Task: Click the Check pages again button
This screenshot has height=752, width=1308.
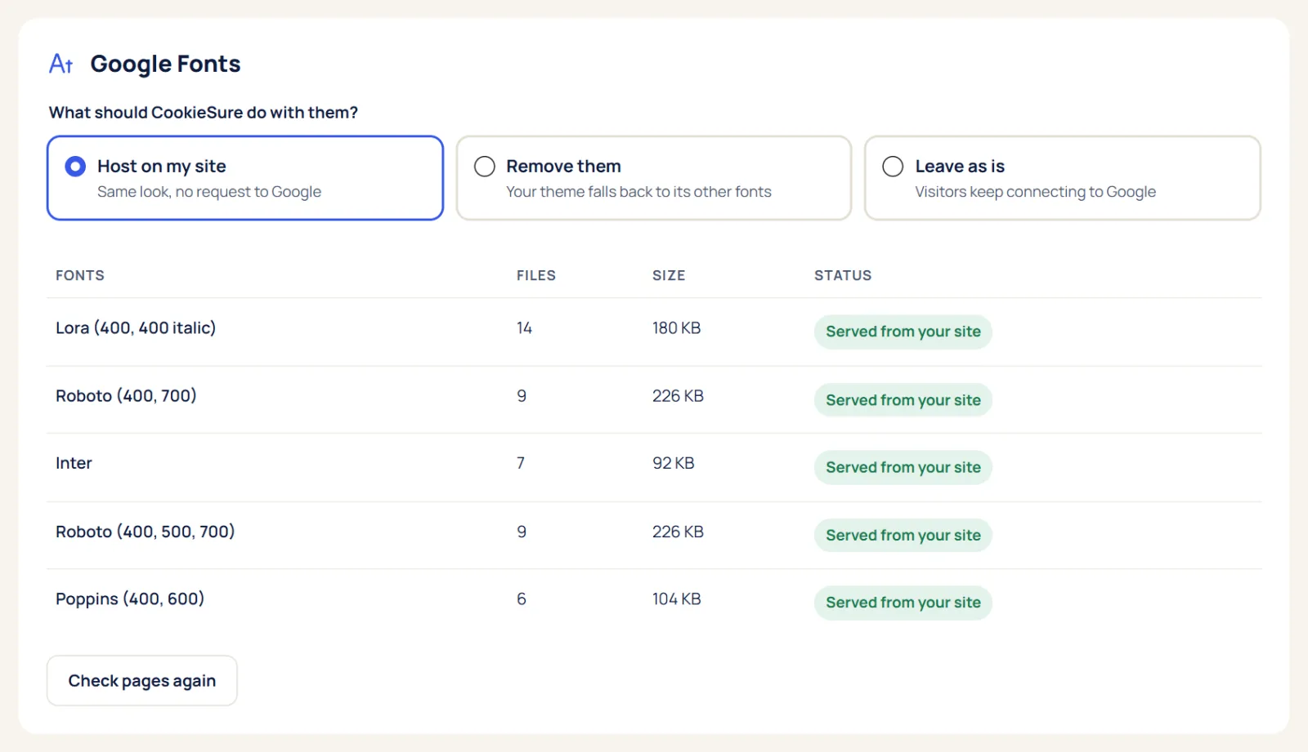Action: tap(142, 680)
